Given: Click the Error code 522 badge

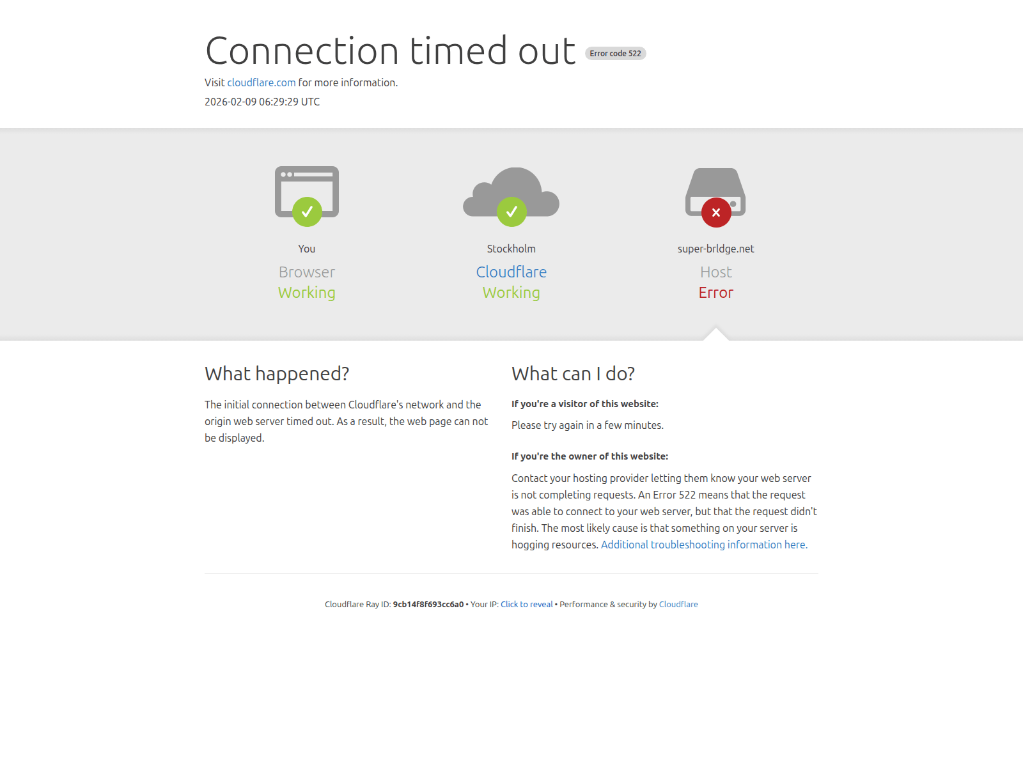Looking at the screenshot, I should pos(616,54).
